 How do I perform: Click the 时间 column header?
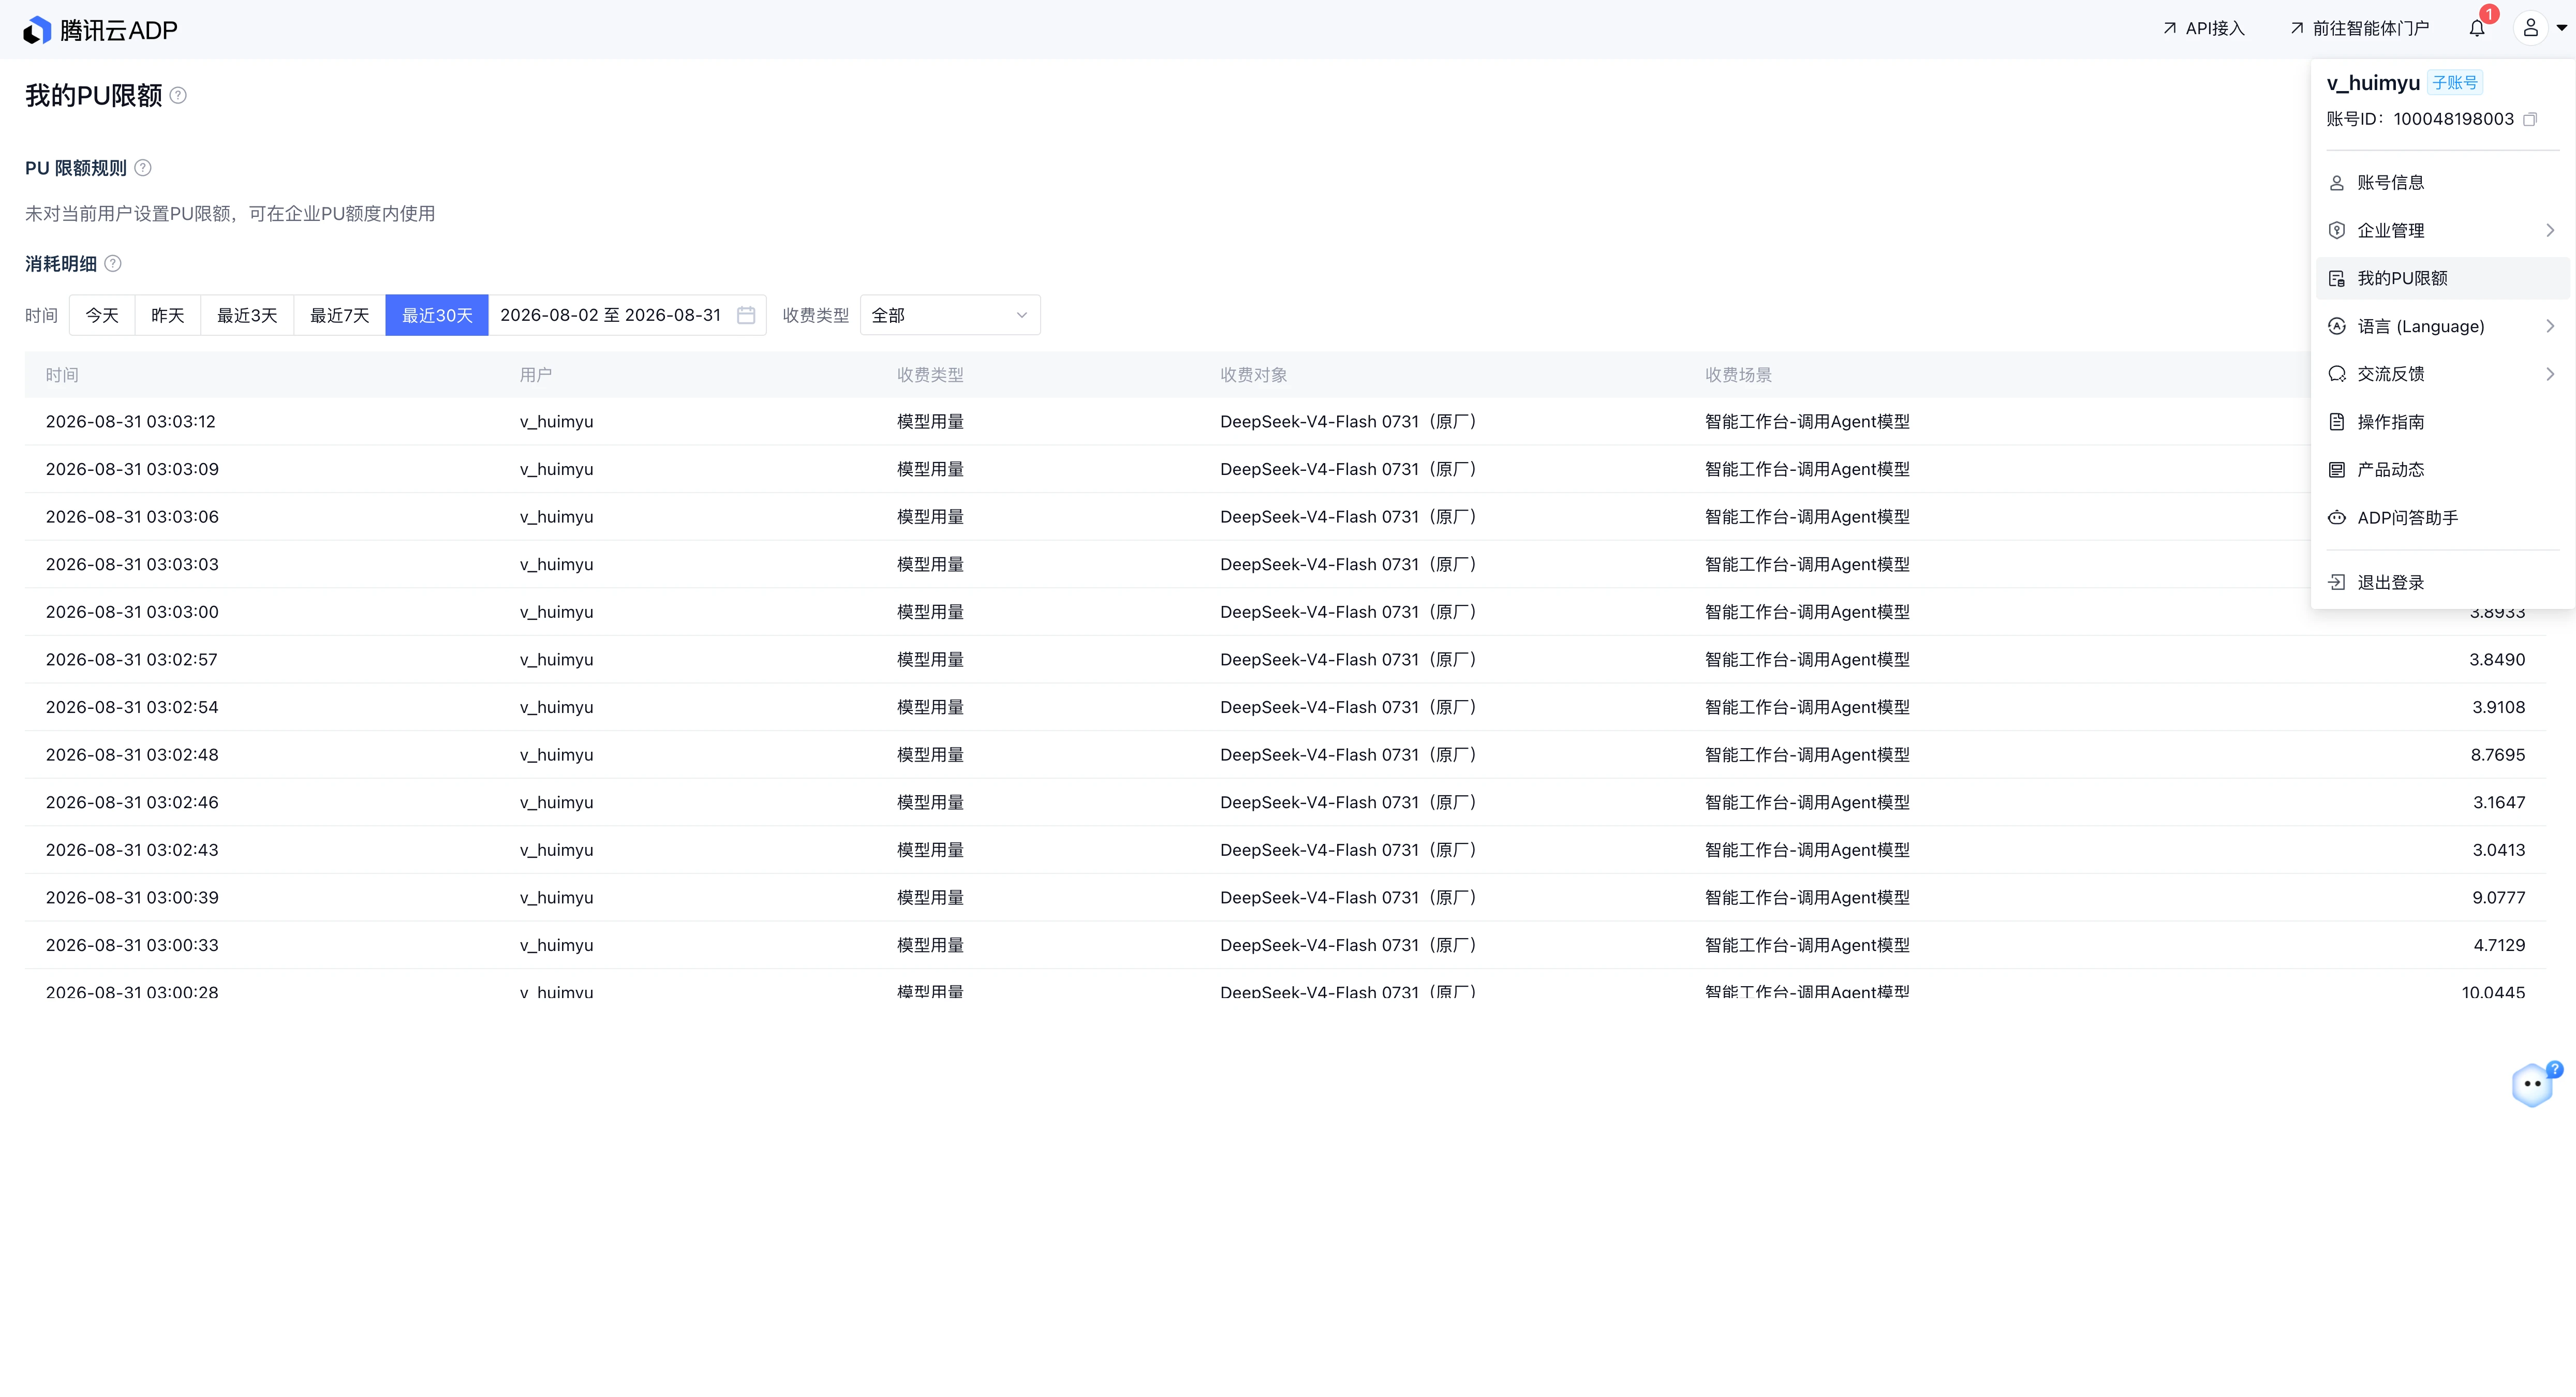point(62,375)
